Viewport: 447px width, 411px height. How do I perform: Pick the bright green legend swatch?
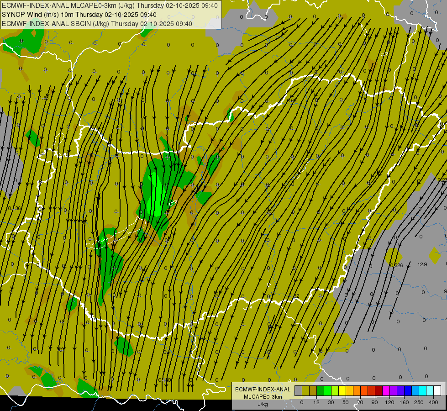coord(327,390)
